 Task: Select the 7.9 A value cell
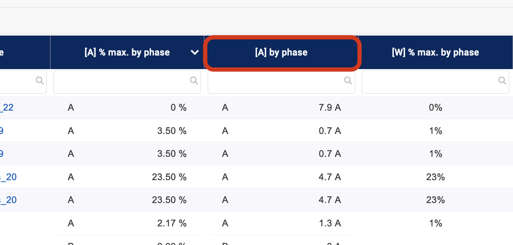coord(330,108)
